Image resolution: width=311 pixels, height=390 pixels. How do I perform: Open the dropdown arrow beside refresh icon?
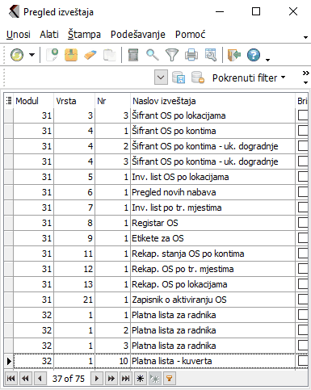32,55
